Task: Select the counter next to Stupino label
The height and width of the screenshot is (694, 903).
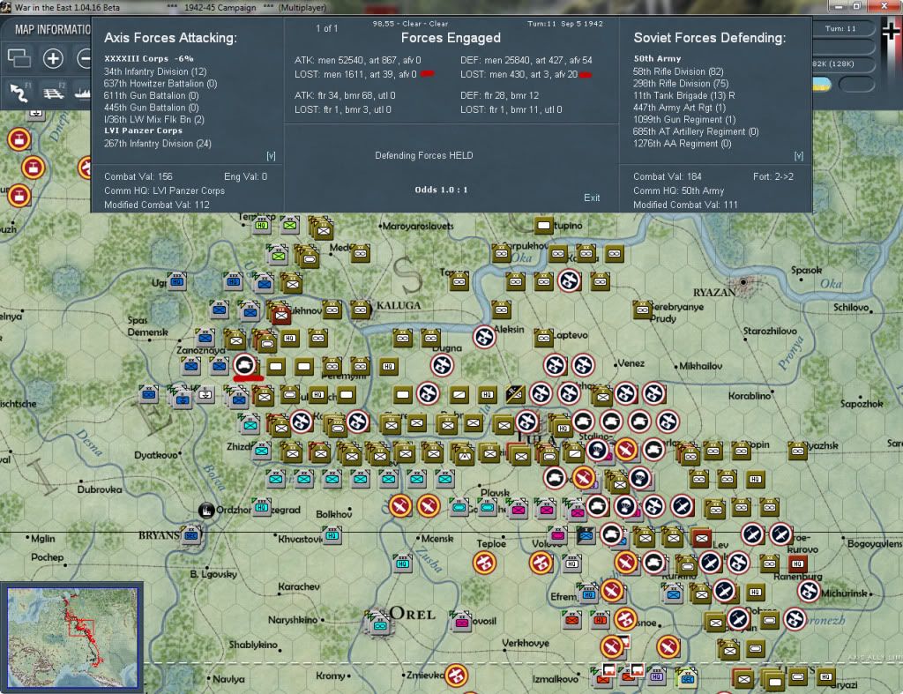Action: (543, 225)
